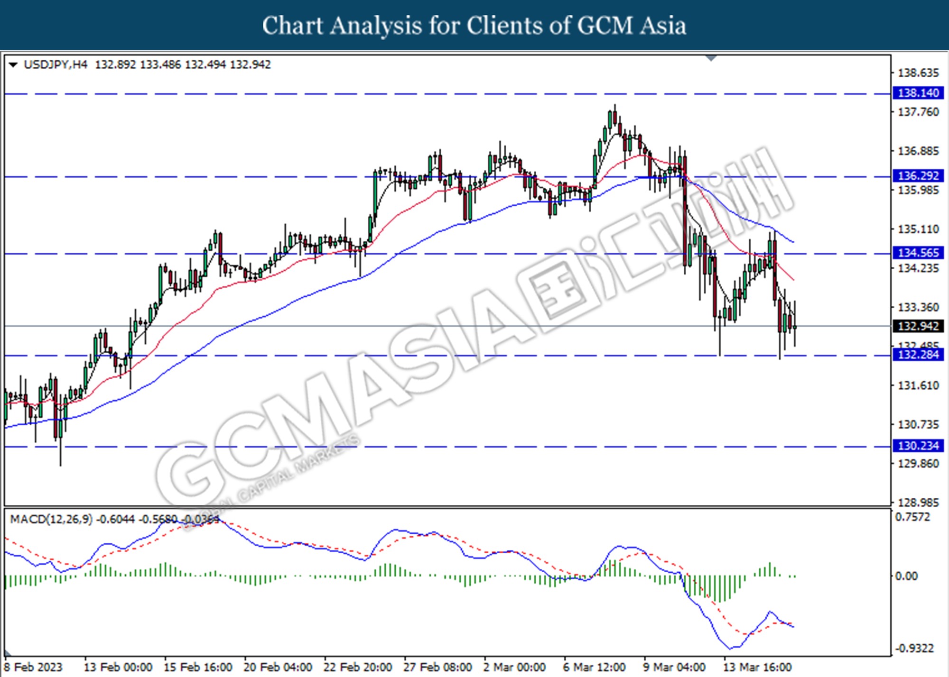Click the Chart Analysis for Clients title

[x=474, y=25]
